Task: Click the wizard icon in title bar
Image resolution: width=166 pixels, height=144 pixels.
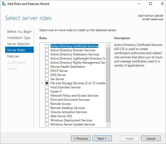Action: [4, 4]
